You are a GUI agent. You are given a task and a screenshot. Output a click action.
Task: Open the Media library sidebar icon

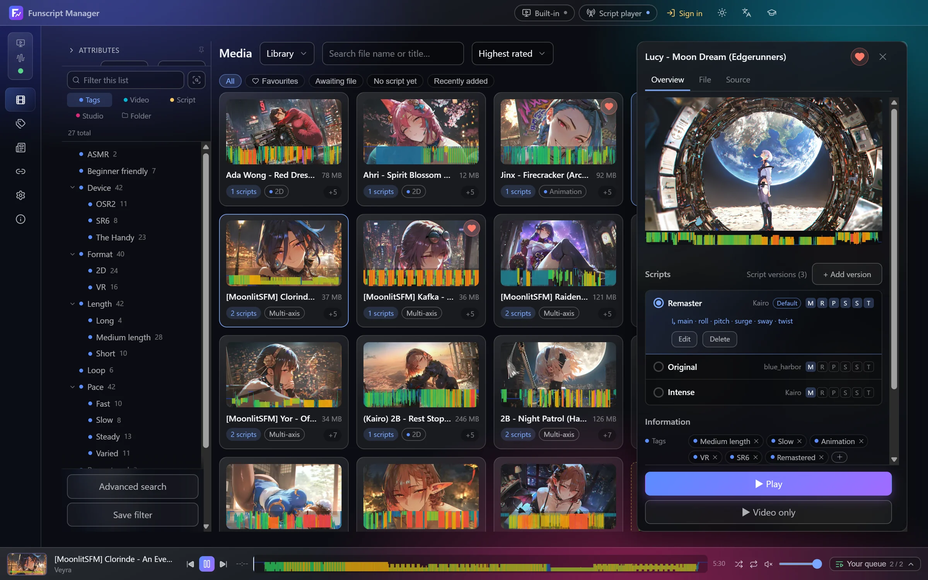click(20, 100)
